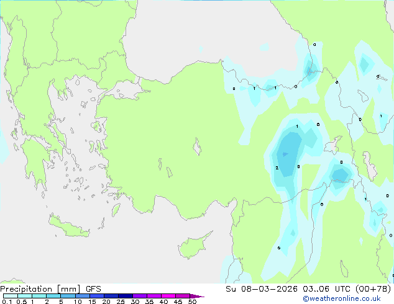Select the 40–45 mm magenta legend swatch
The image size is (394, 304).
[168, 296]
